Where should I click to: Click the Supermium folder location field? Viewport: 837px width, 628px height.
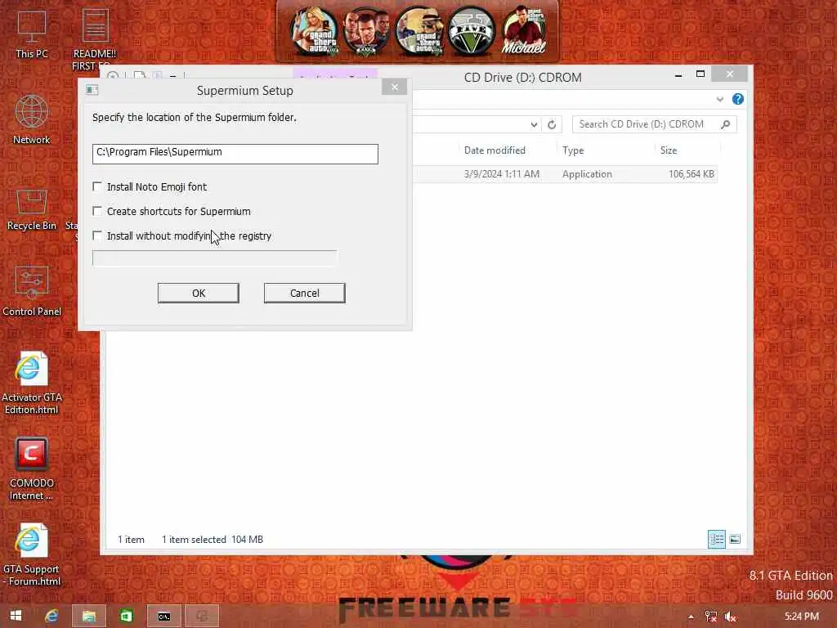(235, 154)
